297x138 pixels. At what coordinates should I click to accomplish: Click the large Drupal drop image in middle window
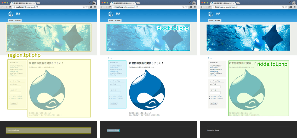click(147, 89)
